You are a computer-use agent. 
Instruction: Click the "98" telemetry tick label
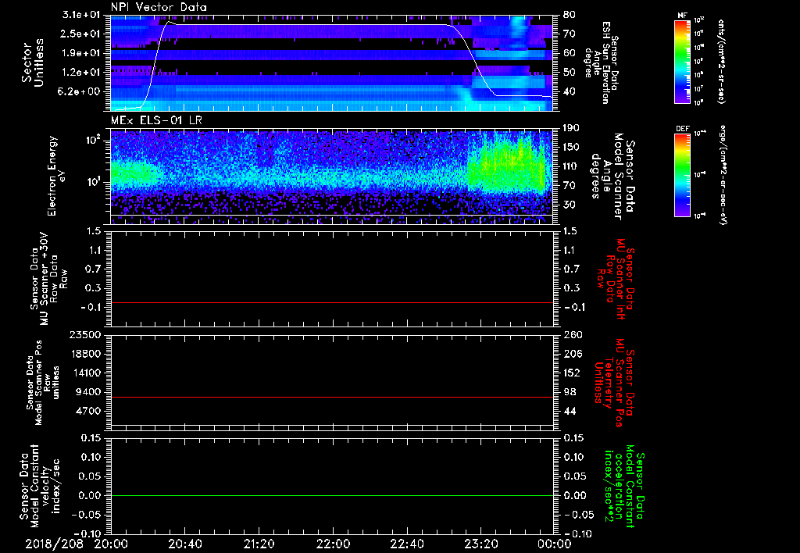[569, 392]
